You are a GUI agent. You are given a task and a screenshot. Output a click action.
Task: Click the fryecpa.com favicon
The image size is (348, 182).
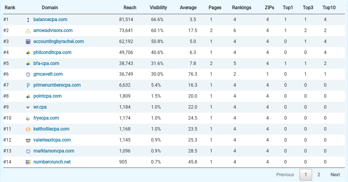28,118
